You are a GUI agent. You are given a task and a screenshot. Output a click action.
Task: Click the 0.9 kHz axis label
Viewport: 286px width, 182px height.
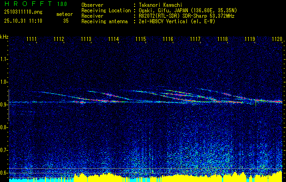(4, 105)
